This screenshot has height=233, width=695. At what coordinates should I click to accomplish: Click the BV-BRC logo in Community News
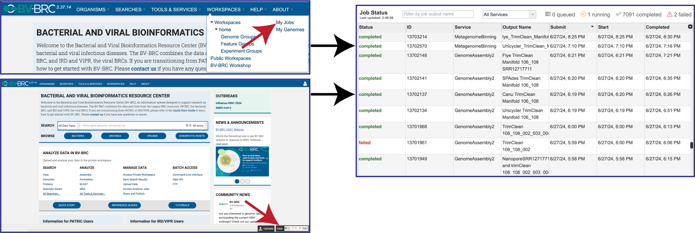click(223, 204)
